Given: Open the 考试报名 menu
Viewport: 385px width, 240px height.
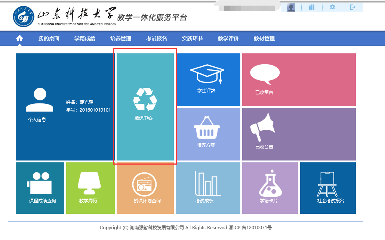Looking at the screenshot, I should (156, 38).
